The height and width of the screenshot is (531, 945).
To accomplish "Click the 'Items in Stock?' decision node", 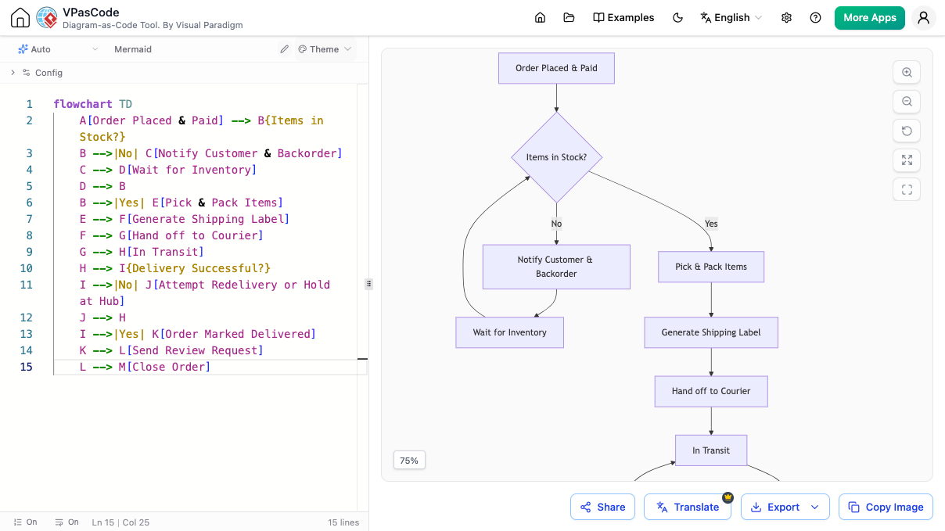I will pos(556,157).
